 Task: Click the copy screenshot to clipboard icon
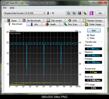tap(74, 13)
